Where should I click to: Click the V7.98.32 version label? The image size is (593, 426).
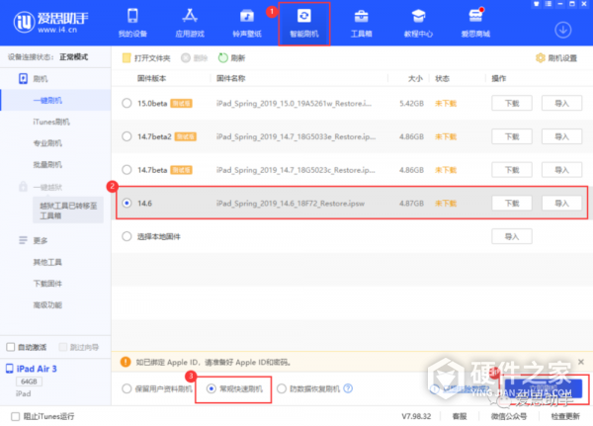coord(416,416)
